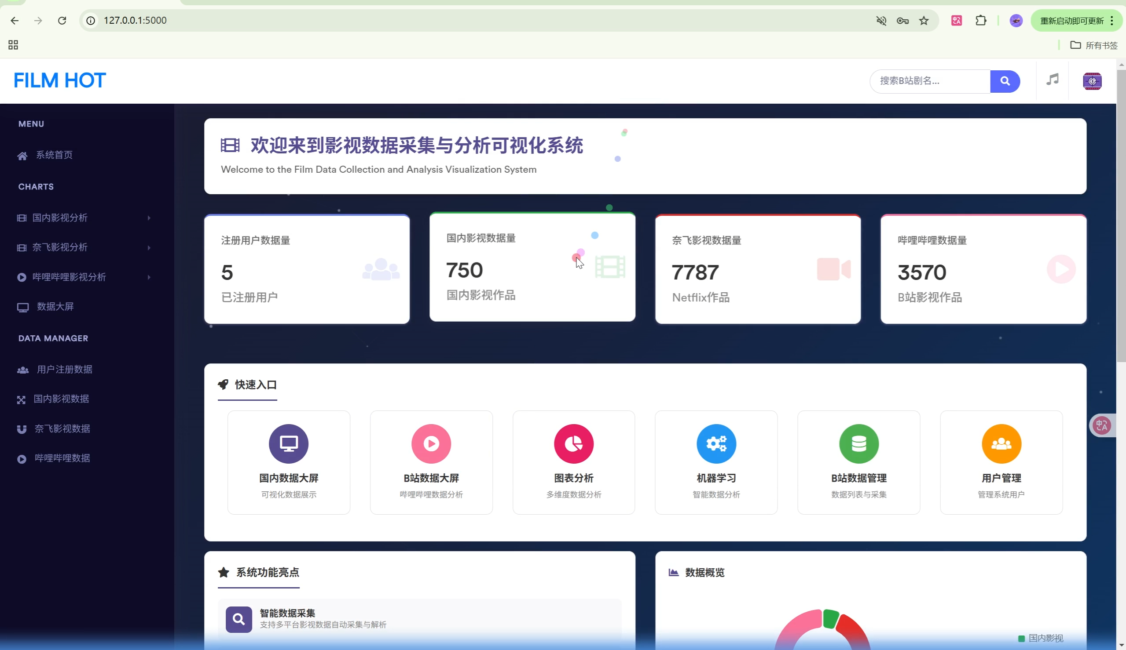Click the 图表分析 pie chart icon
The image size is (1126, 650).
tap(573, 443)
